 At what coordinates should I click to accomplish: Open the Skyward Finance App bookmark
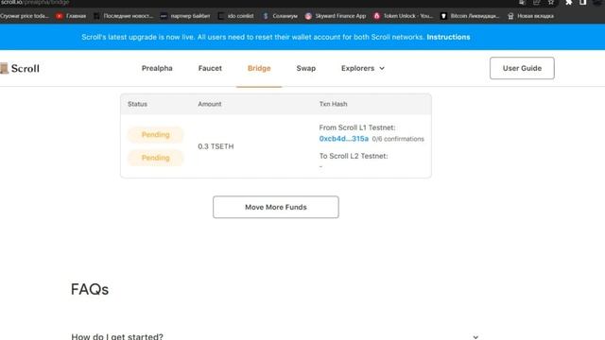tap(336, 16)
